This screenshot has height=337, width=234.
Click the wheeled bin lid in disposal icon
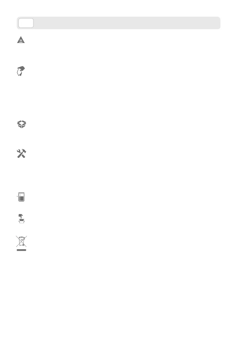(x=21, y=238)
